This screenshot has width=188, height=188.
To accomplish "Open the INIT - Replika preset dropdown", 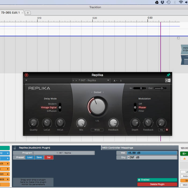I will 108,80.
